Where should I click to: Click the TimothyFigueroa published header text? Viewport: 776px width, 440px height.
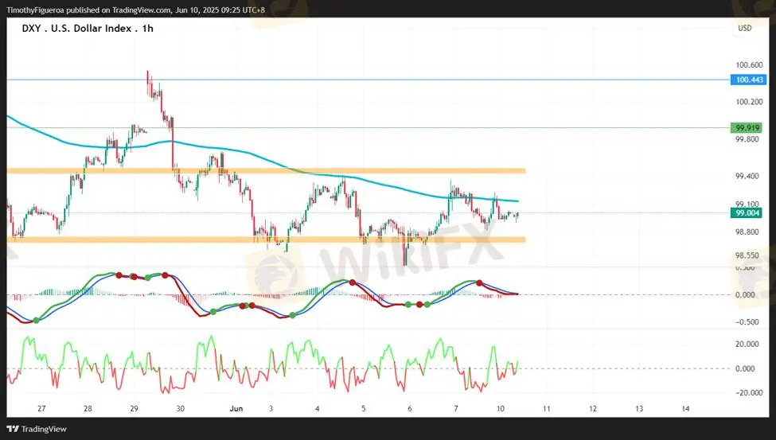pos(135,10)
